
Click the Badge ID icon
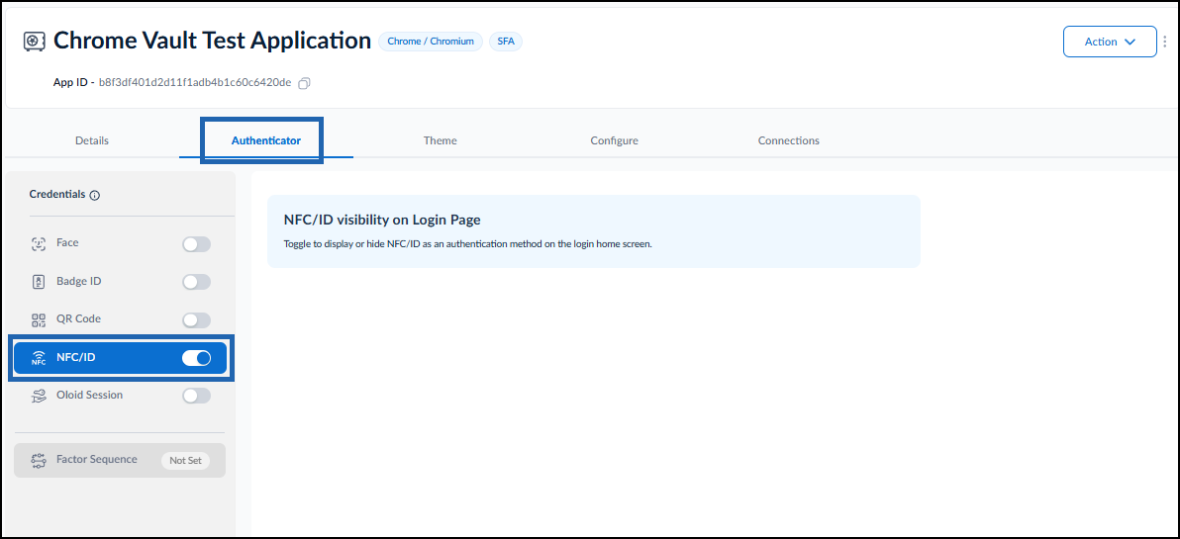39,282
